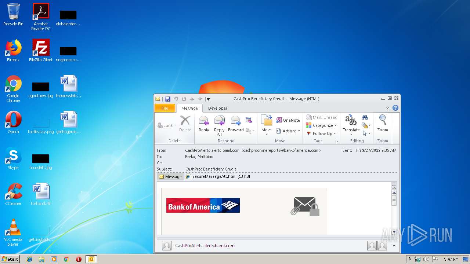The height and width of the screenshot is (264, 470).
Task: Forward this message
Action: [x=236, y=124]
